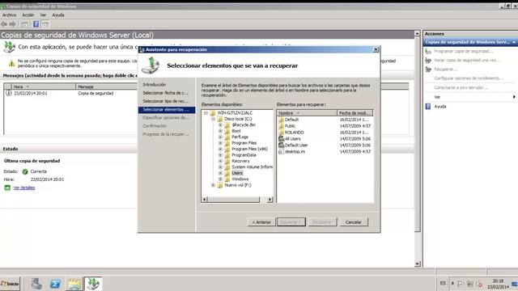Open the Ver menu in menu bar
Image resolution: width=518 pixels, height=291 pixels.
pyautogui.click(x=43, y=15)
